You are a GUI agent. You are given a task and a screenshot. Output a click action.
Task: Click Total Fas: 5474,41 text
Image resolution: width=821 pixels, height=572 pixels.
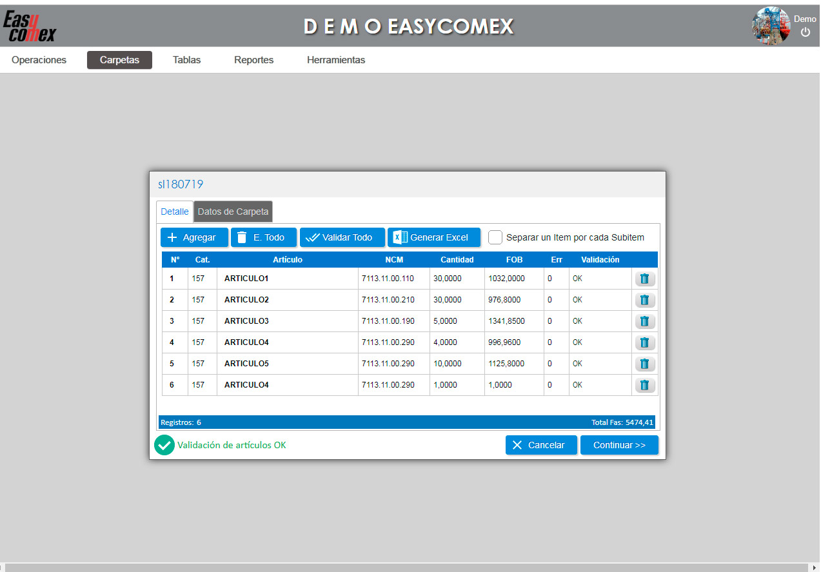(x=622, y=422)
